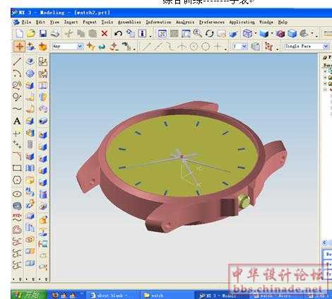Click the Fit view icon
332x299 pixels.
tap(162, 34)
